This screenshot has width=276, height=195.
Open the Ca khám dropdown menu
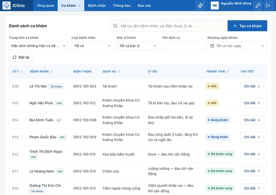point(71,5)
